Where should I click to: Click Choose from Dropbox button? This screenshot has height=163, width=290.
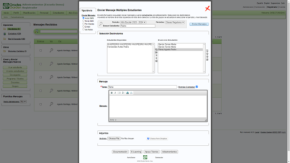point(157,139)
